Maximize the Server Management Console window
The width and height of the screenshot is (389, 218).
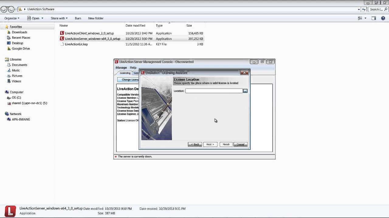(262, 62)
